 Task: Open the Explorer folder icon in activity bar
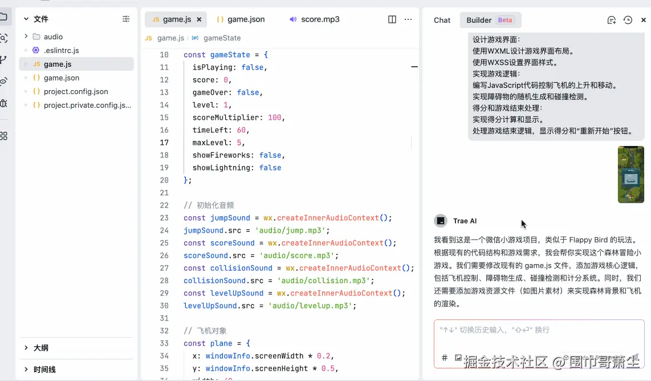pyautogui.click(x=3, y=17)
